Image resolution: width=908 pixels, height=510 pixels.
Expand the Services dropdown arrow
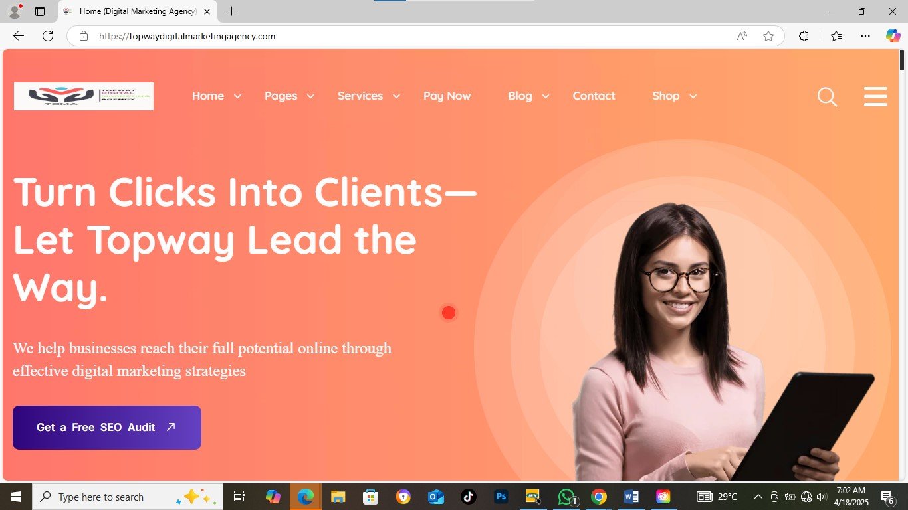point(396,96)
